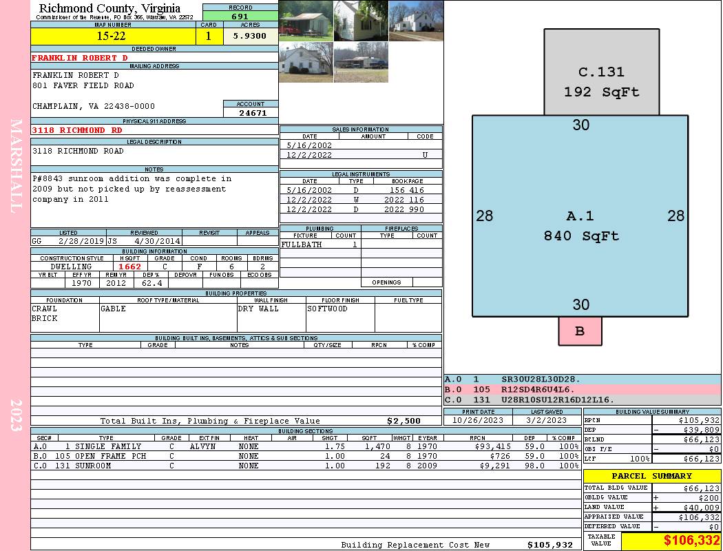This screenshot has width=723, height=551.
Task: Select the 5/16/2002 sales information row
Action: (361, 145)
